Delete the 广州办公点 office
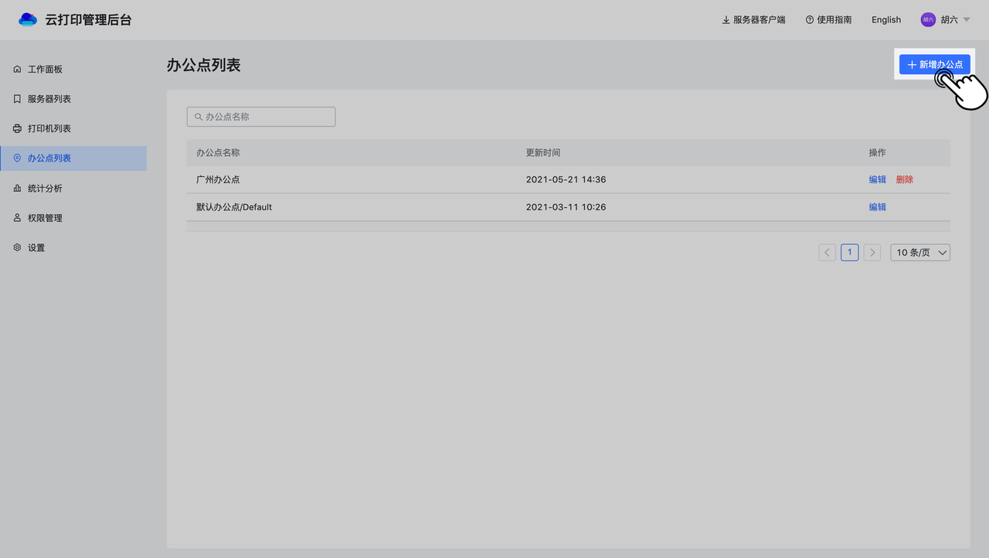 [904, 179]
